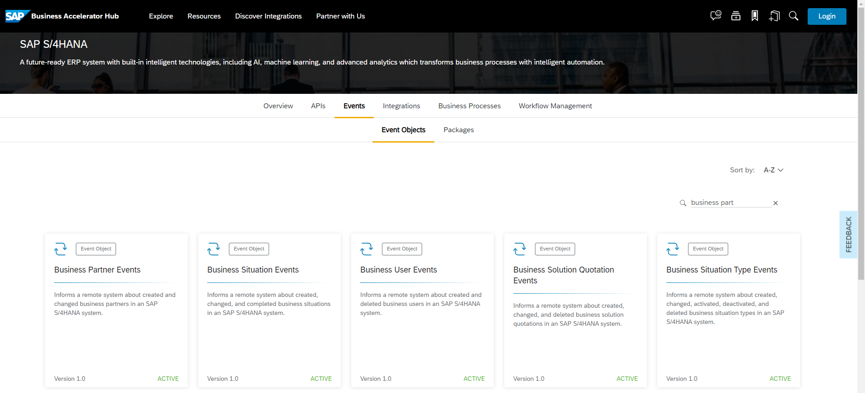Select Event Objects sub-tab
The image size is (865, 393).
click(403, 130)
